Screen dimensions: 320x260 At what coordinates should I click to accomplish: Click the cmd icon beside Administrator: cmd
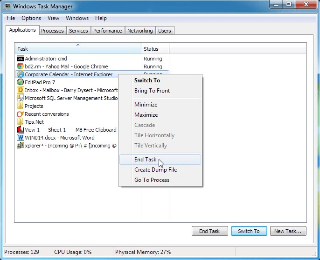(20, 59)
